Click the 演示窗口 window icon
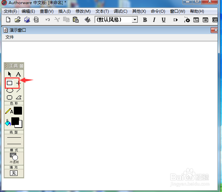 pyautogui.click(x=5, y=30)
